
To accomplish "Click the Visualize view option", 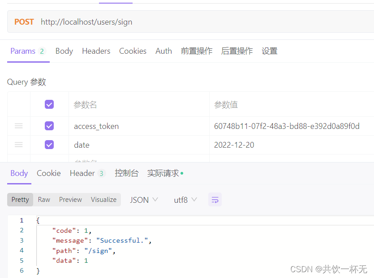I will (x=103, y=200).
